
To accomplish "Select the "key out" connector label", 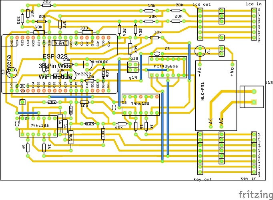I will pos(203,179).
